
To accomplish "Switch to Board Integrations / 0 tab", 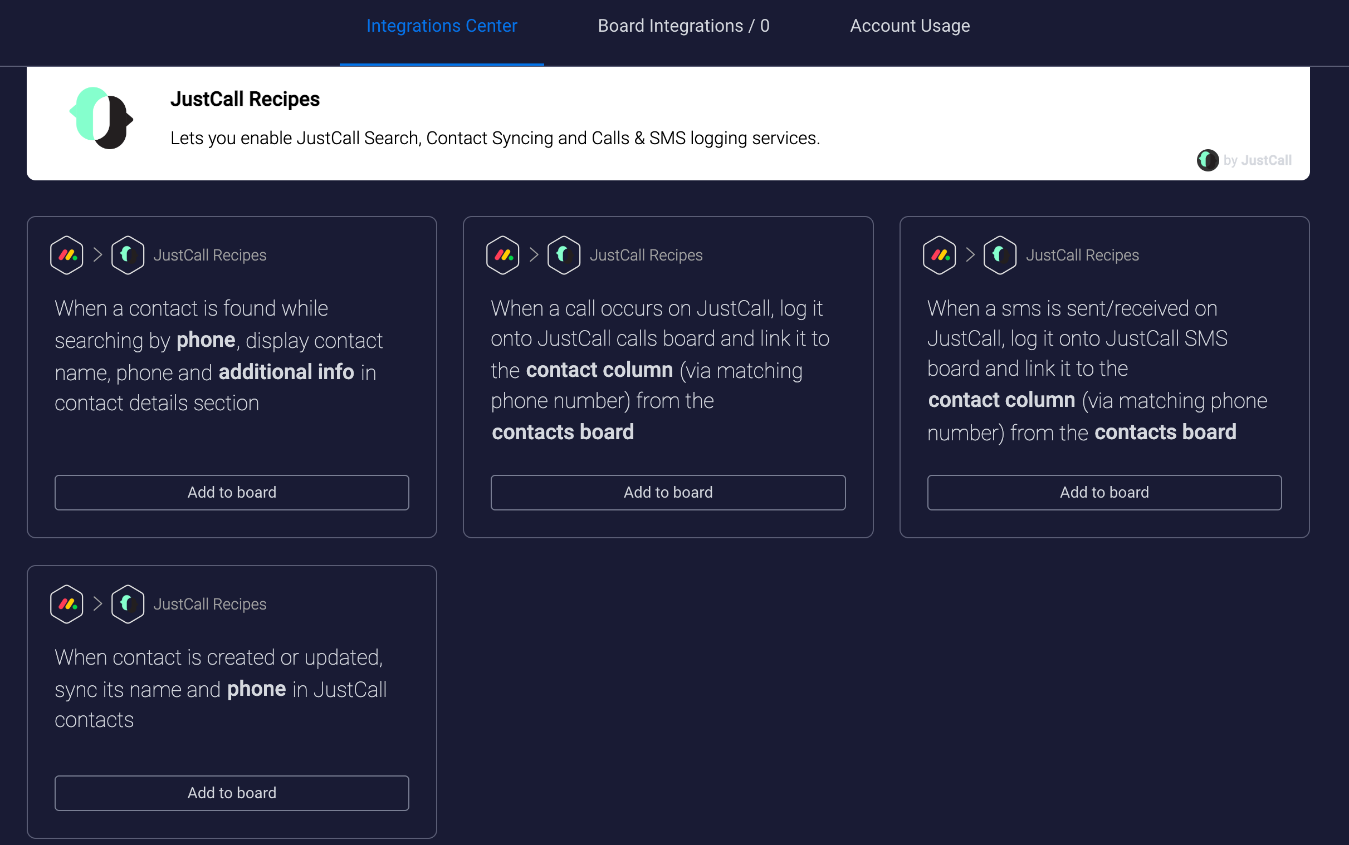I will coord(684,26).
